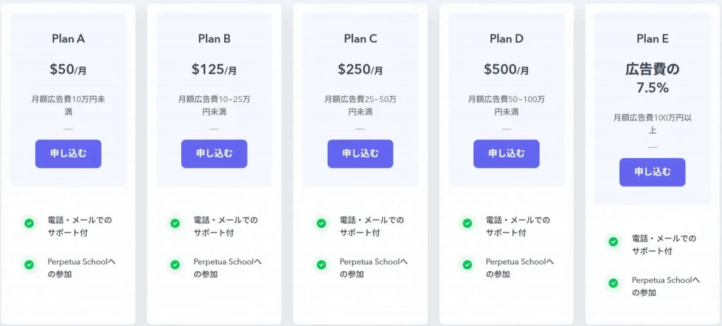The width and height of the screenshot is (722, 326).
Task: Click Plan C's Perpetua School checkmark icon
Action: (x=322, y=265)
